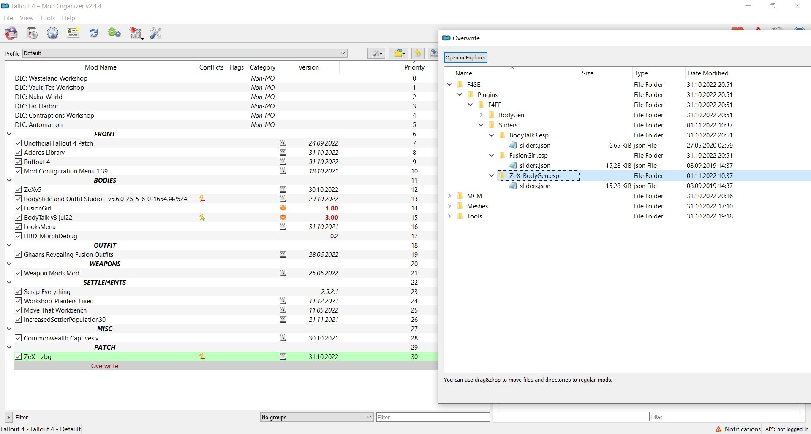Toggle Addres Library checkbox
This screenshot has width=811, height=434.
click(18, 152)
